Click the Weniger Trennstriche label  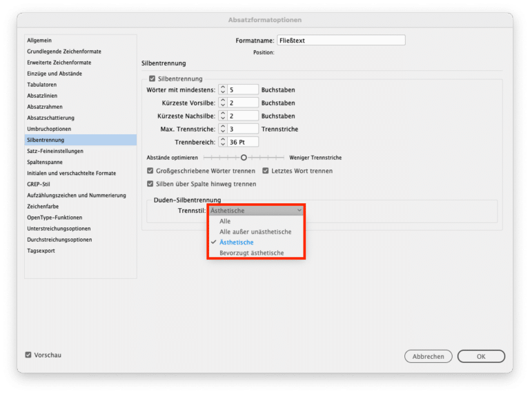click(x=315, y=158)
